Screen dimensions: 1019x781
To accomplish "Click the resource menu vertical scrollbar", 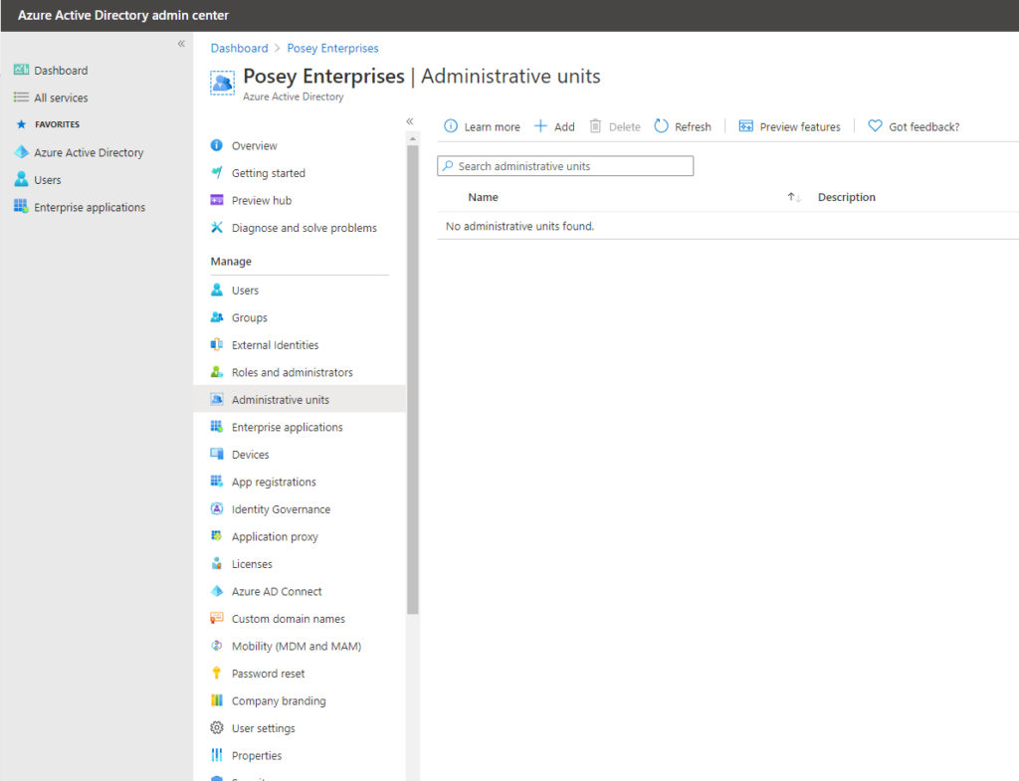I will 413,379.
